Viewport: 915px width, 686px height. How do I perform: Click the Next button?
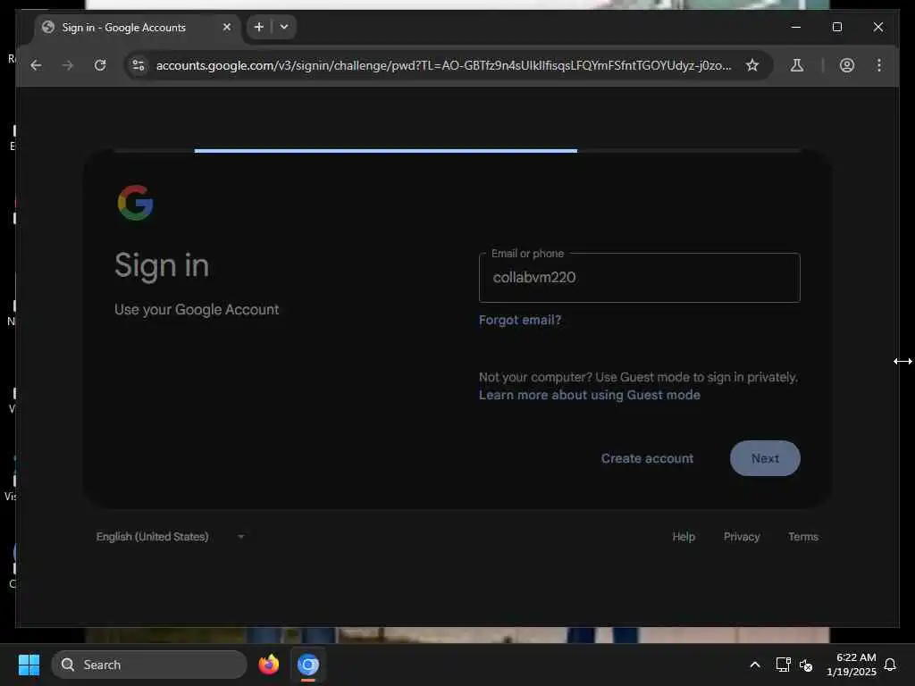click(x=765, y=458)
